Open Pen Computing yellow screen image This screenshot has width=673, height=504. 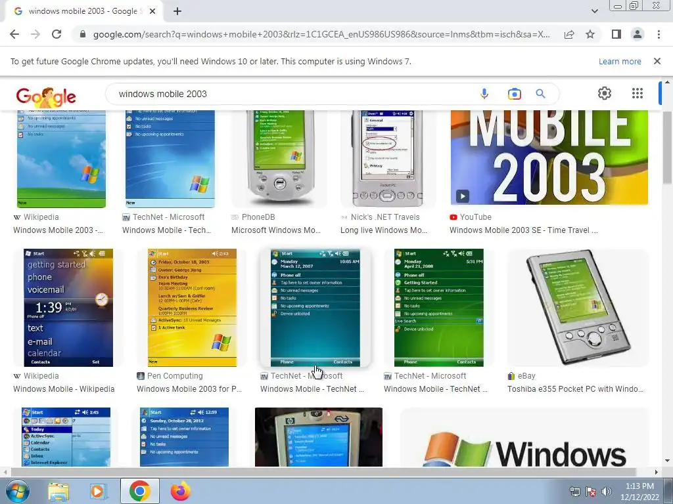[x=192, y=308]
